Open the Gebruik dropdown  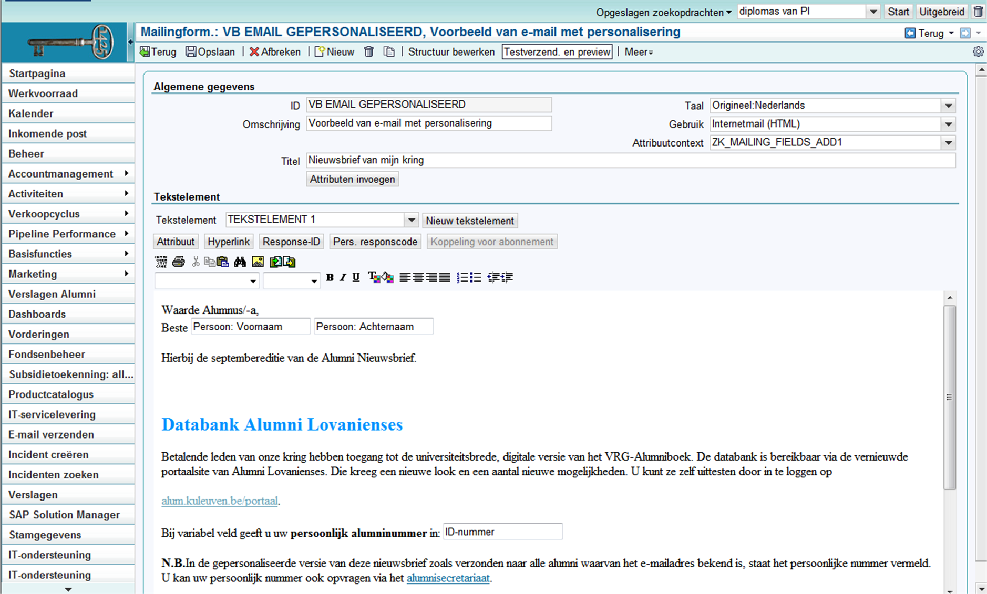(x=948, y=124)
